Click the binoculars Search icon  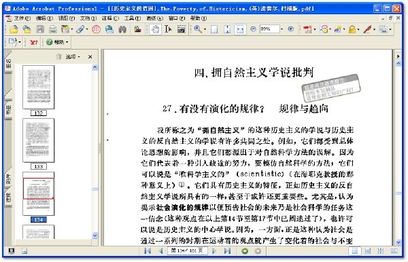point(122,29)
